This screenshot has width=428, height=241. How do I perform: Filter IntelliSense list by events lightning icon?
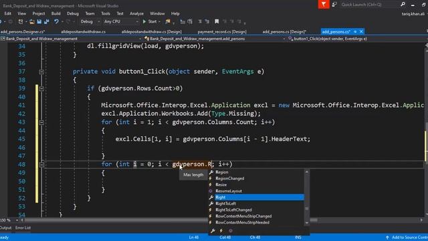[x=221, y=231]
